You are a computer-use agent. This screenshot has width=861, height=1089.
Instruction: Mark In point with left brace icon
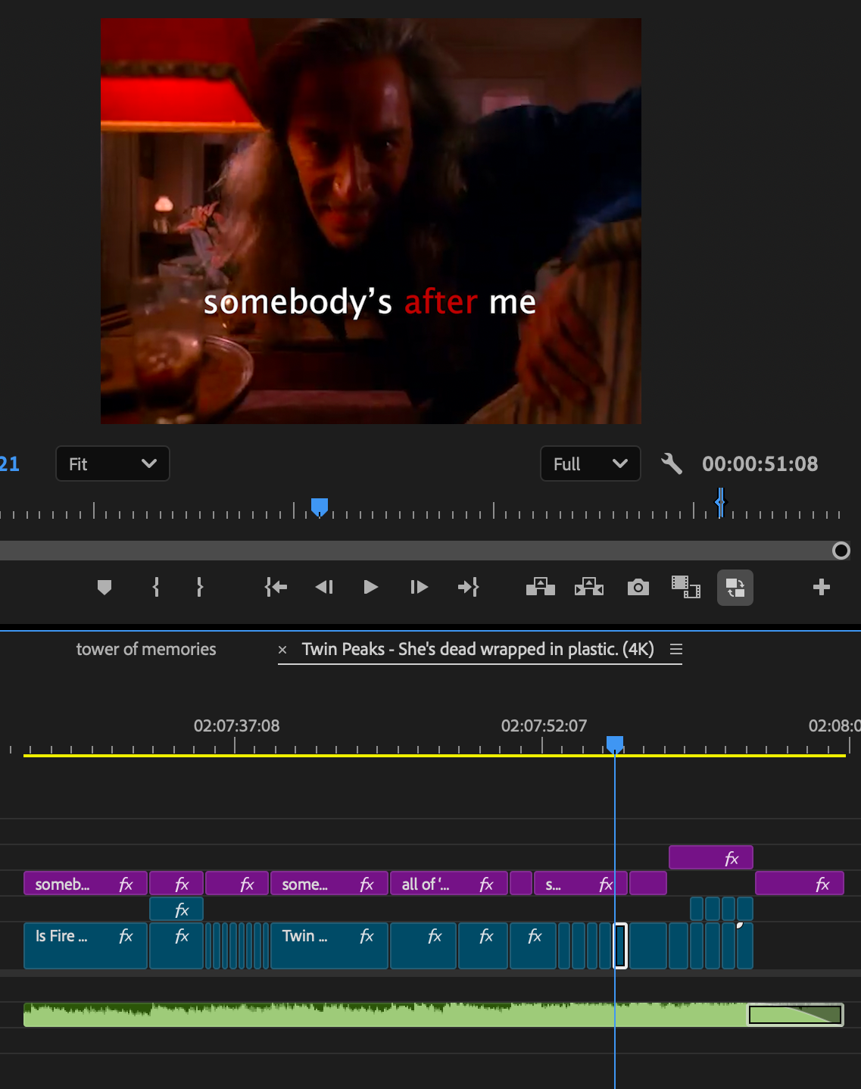point(156,587)
